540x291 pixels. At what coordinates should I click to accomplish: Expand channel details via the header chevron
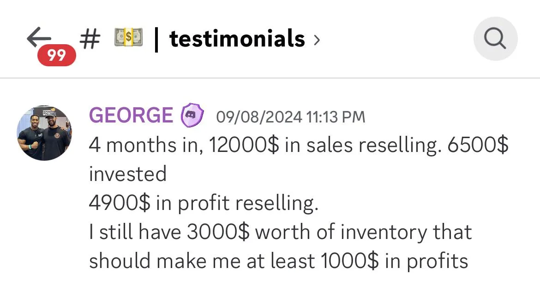(317, 40)
